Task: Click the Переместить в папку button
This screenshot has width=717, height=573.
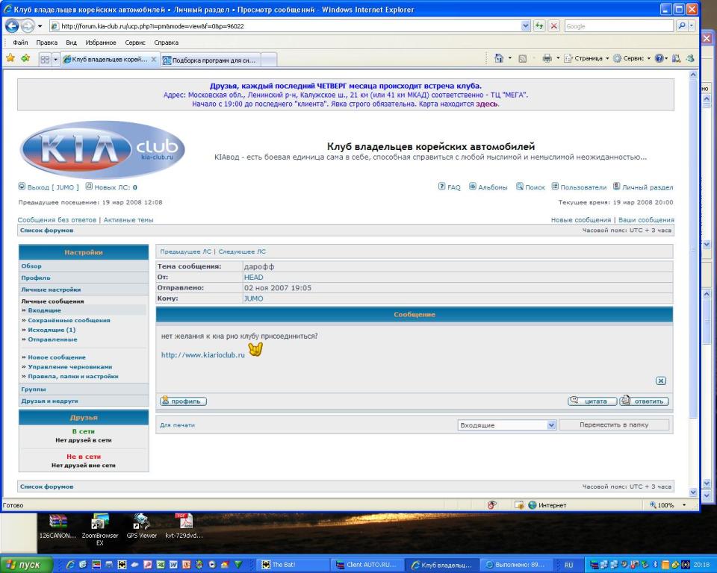Action: pyautogui.click(x=614, y=425)
